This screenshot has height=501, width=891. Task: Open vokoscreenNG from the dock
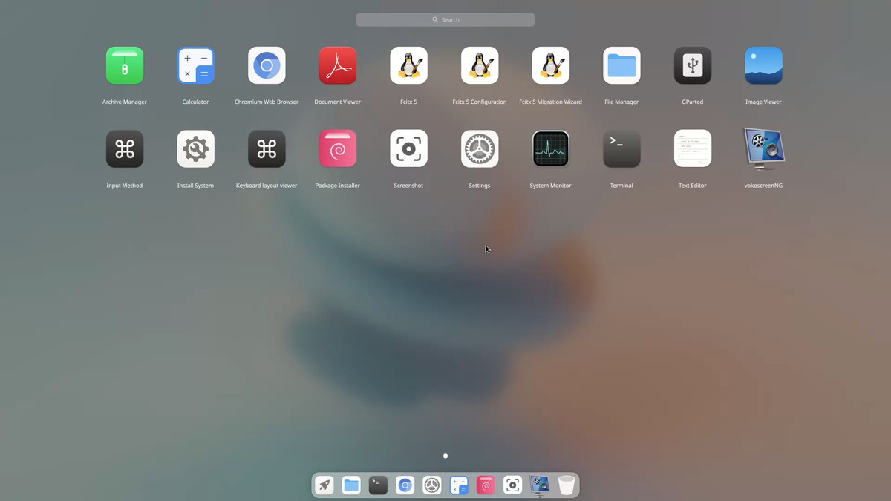pyautogui.click(x=539, y=485)
